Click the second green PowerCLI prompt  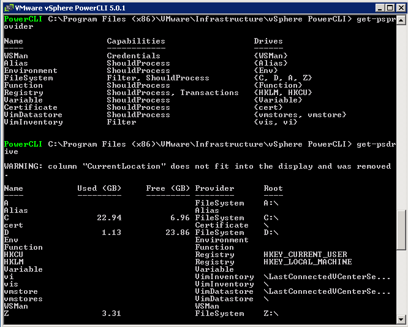[x=23, y=144]
